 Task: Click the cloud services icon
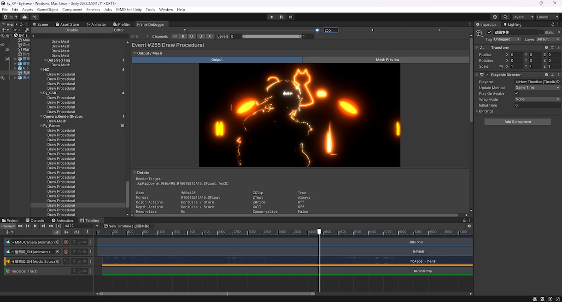[x=25, y=17]
